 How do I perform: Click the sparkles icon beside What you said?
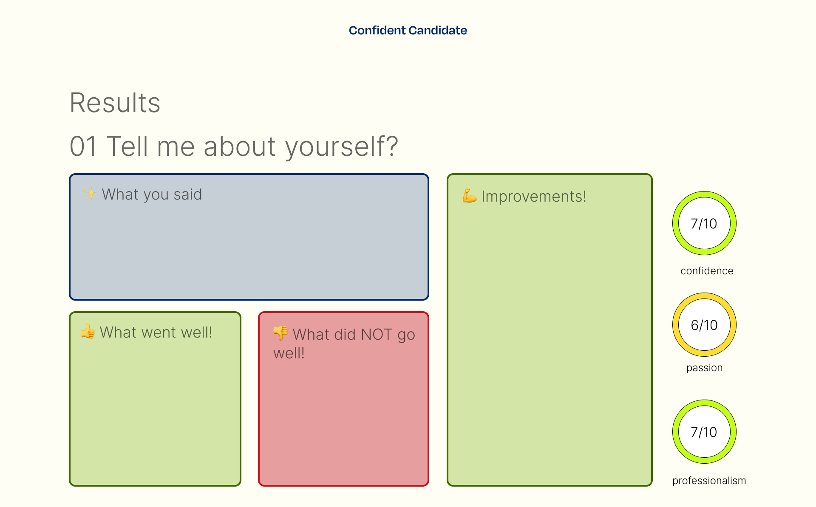[90, 194]
